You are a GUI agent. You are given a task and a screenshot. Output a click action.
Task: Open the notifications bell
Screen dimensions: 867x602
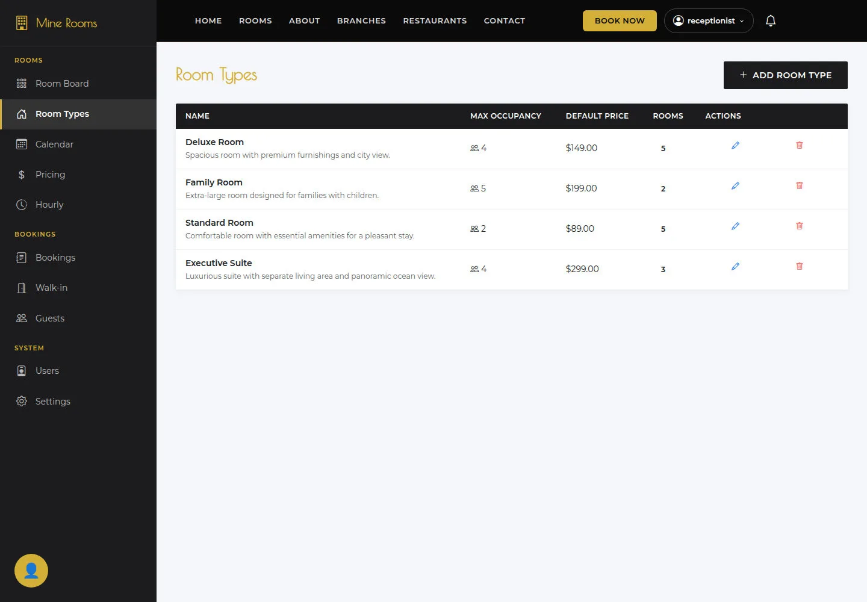point(771,21)
